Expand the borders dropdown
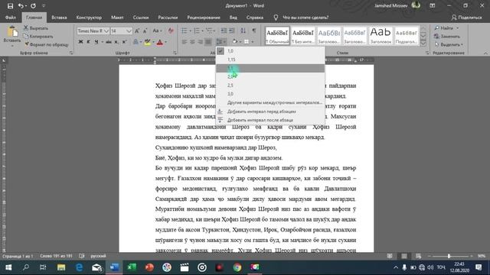 pyautogui.click(x=252, y=42)
